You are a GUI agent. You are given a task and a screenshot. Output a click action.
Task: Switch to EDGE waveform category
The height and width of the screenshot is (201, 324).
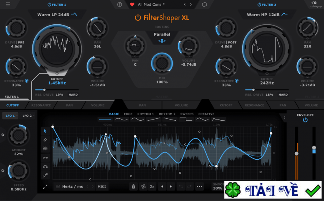(x=128, y=114)
